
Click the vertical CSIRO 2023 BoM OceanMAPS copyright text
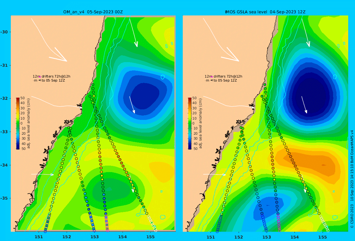(352, 179)
